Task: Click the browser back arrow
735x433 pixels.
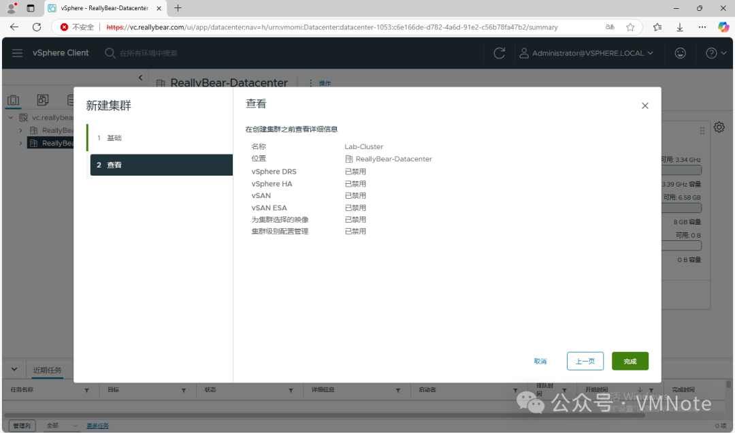Action: [14, 27]
